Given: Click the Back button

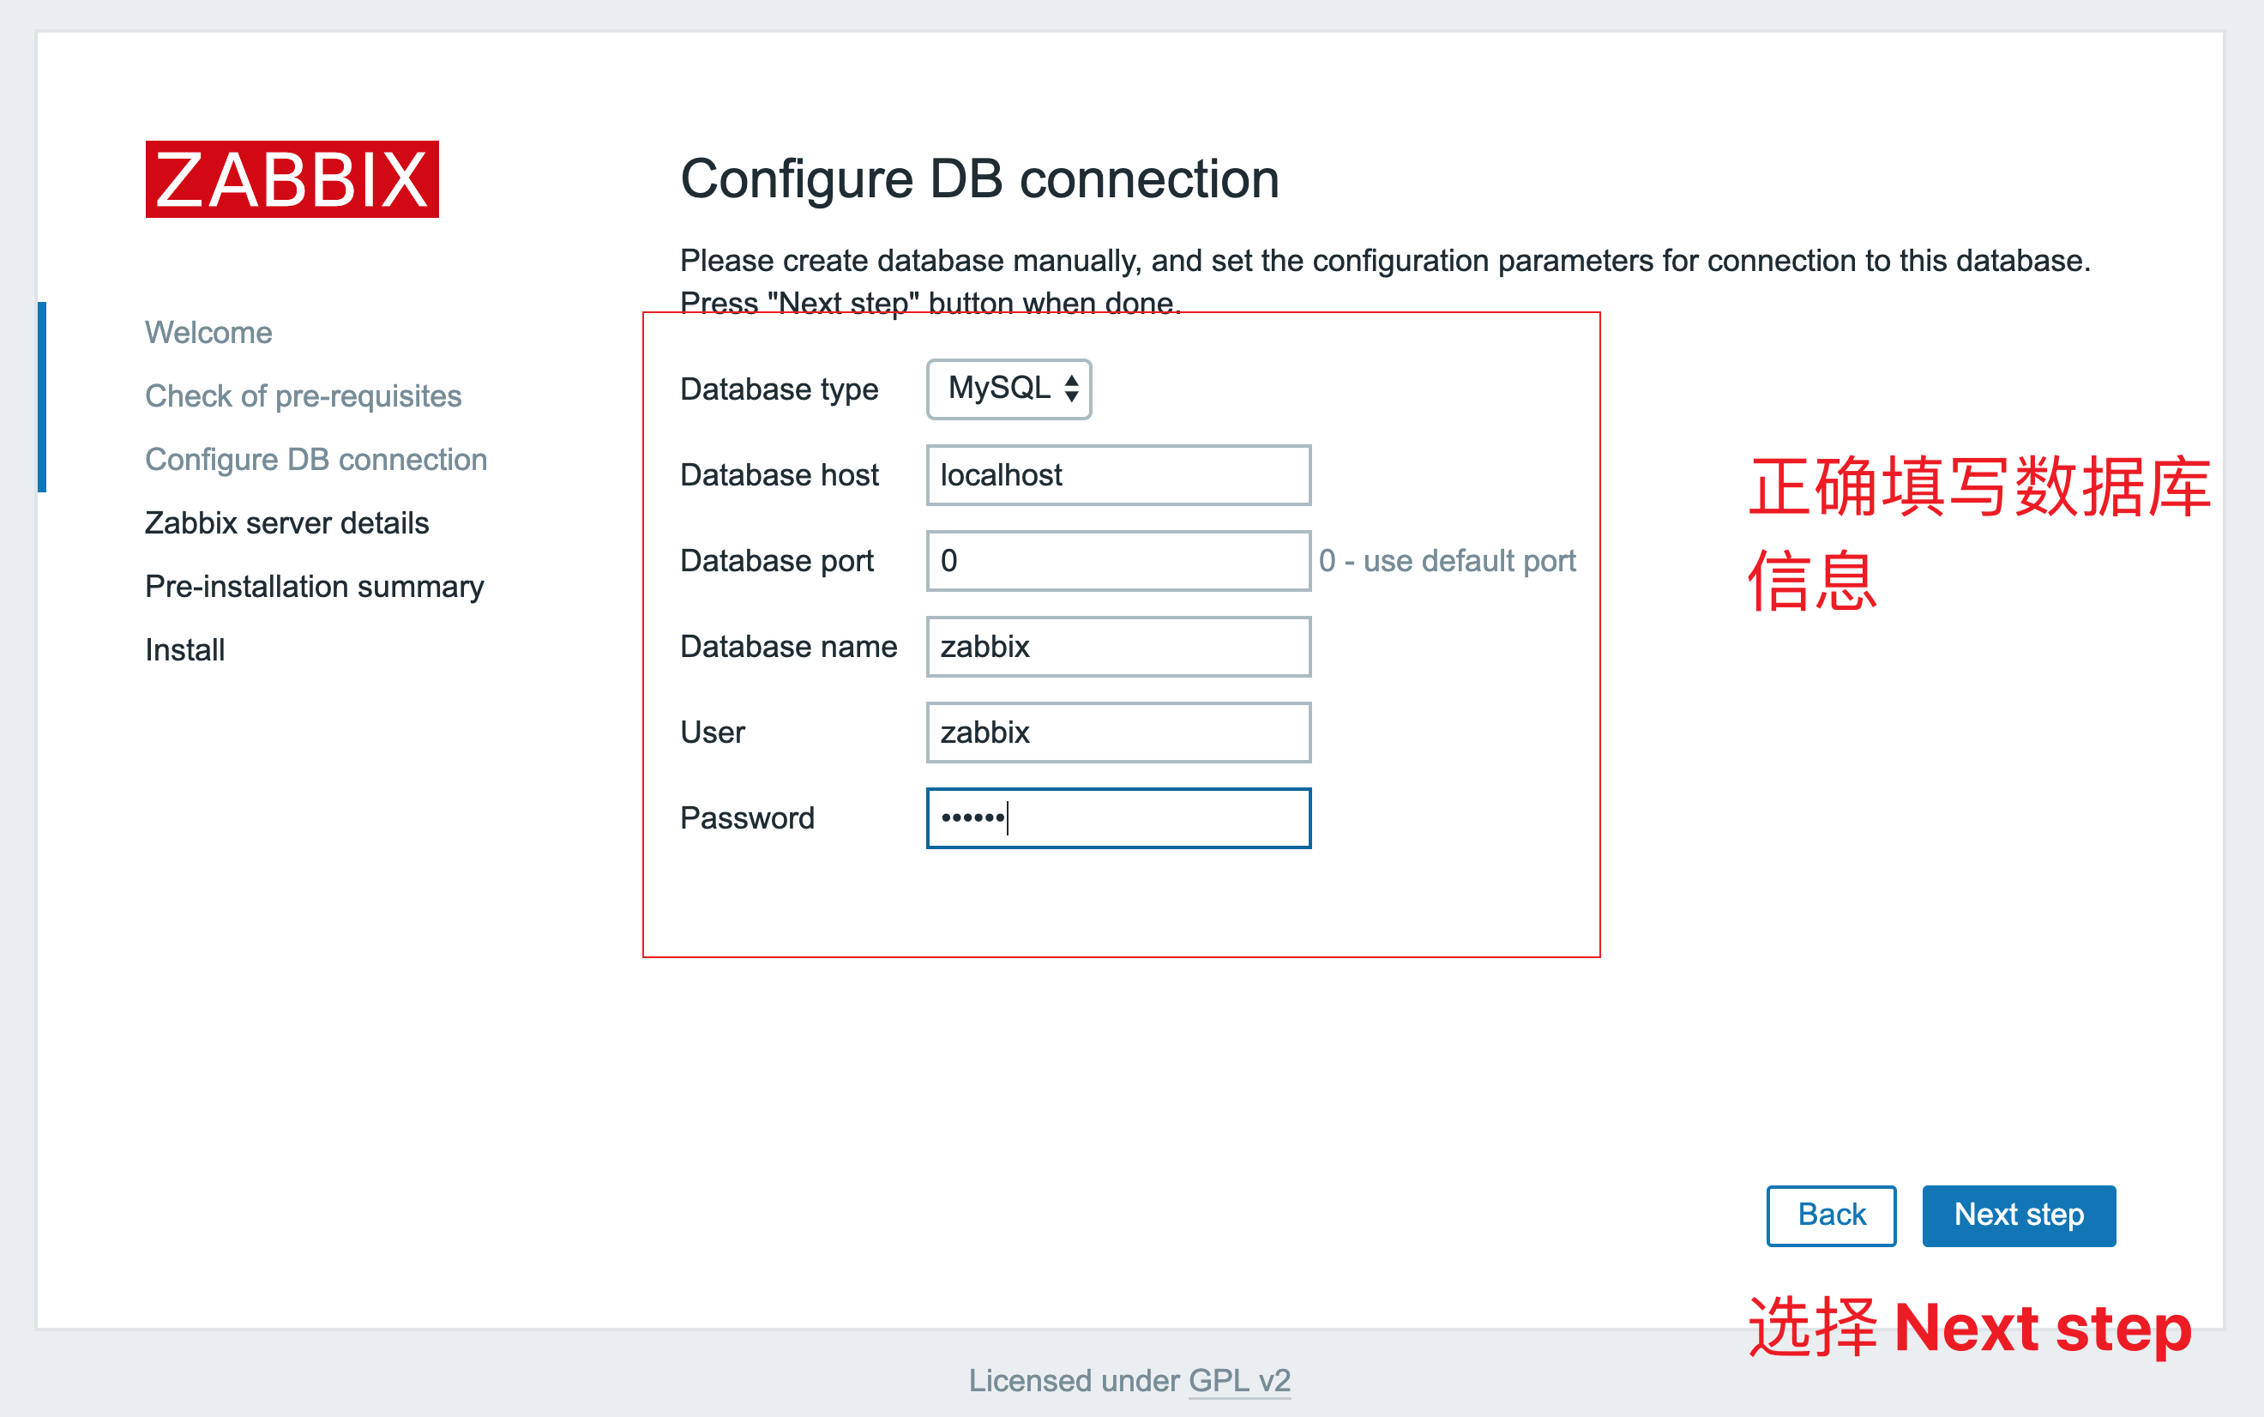Looking at the screenshot, I should [x=1830, y=1215].
